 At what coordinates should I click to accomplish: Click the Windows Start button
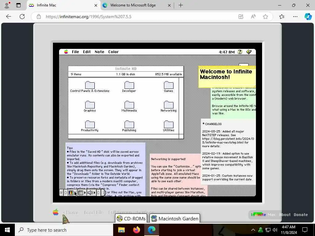coord(7,230)
